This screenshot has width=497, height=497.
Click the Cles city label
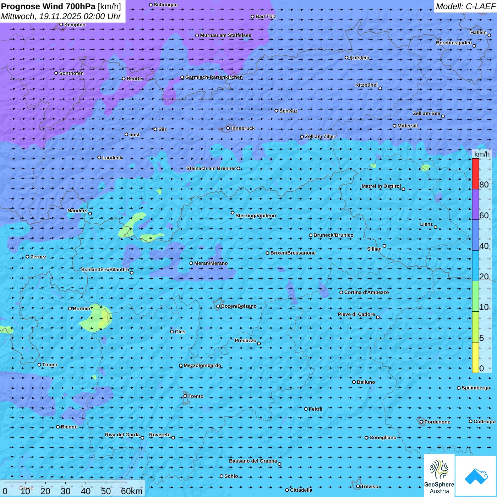coord(180,332)
